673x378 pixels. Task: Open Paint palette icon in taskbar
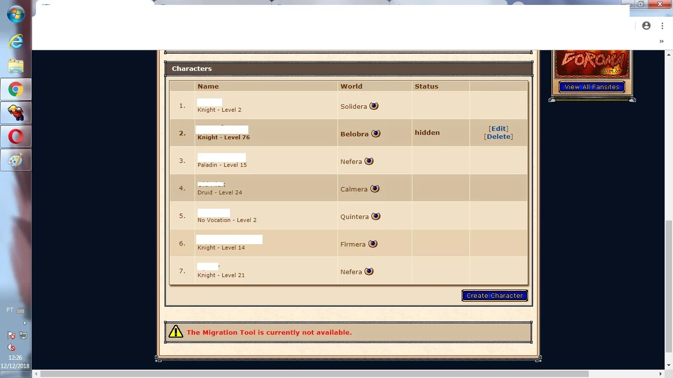click(x=16, y=160)
